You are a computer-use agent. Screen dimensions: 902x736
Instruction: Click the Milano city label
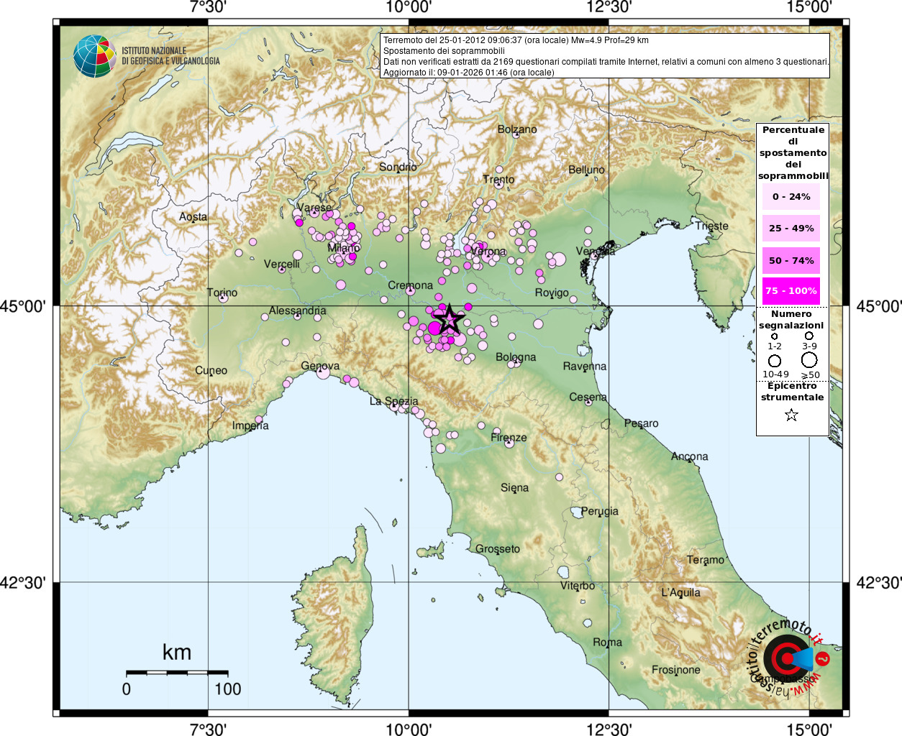tap(344, 248)
